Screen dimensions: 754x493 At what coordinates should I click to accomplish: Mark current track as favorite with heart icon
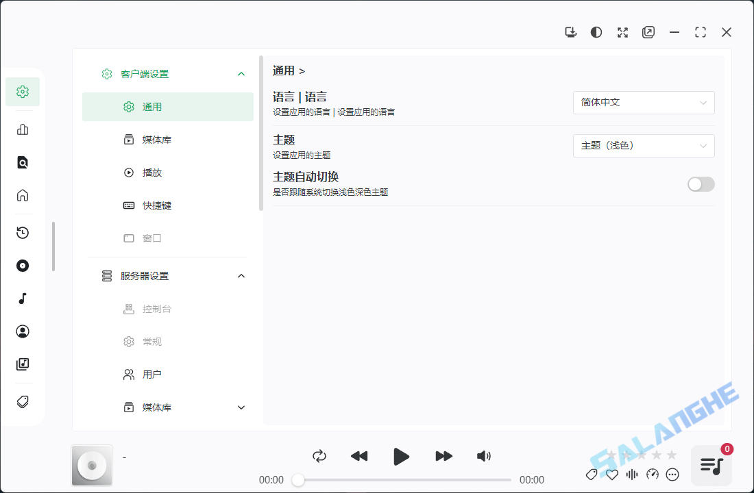pos(611,474)
